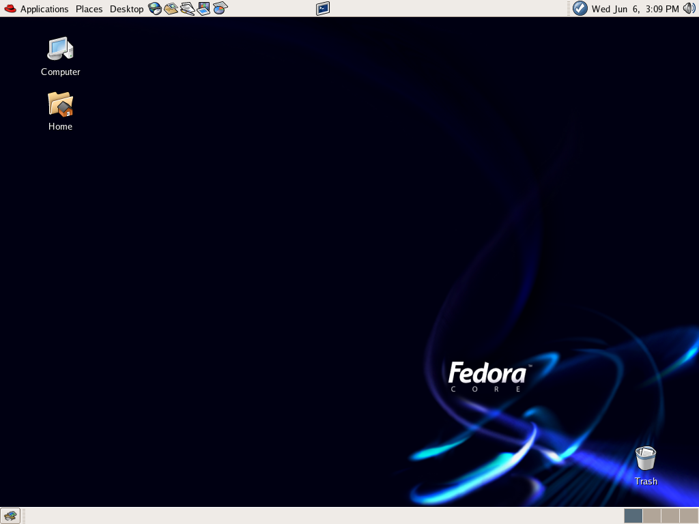Open the Applications menu
The image size is (699, 524).
pos(44,9)
